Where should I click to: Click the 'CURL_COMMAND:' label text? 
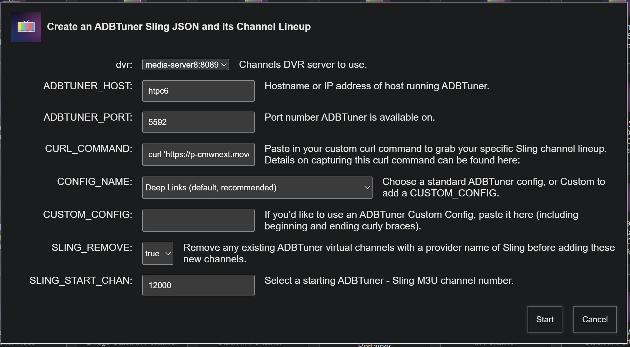click(88, 149)
